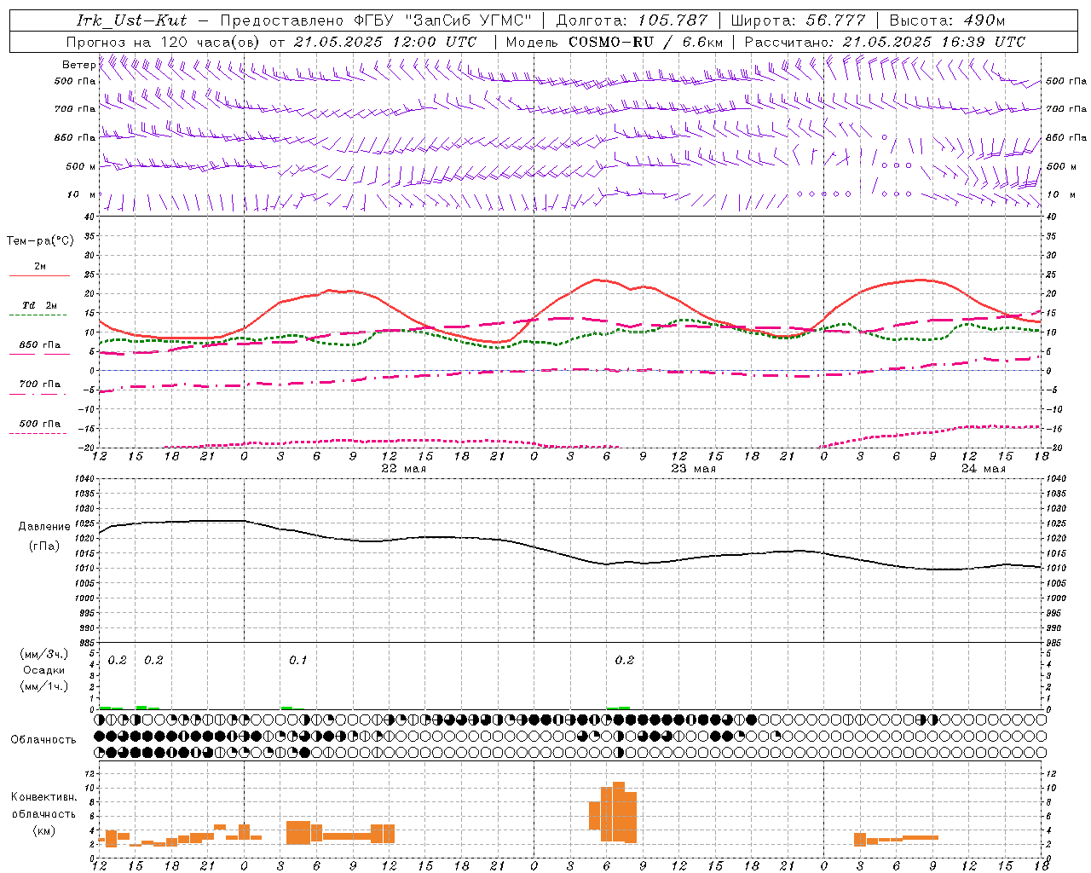Click the Конвективн. convective cloud label
1091x873 pixels.
(x=44, y=797)
